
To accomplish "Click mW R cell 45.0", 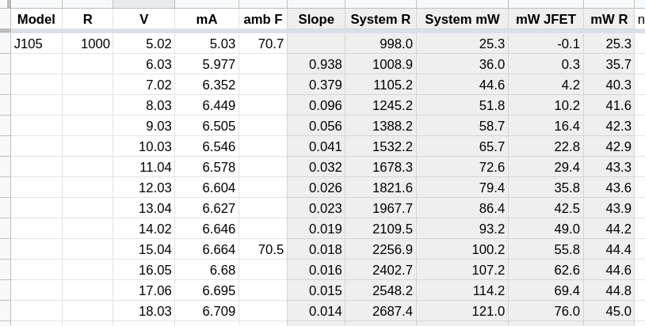I will [x=609, y=311].
